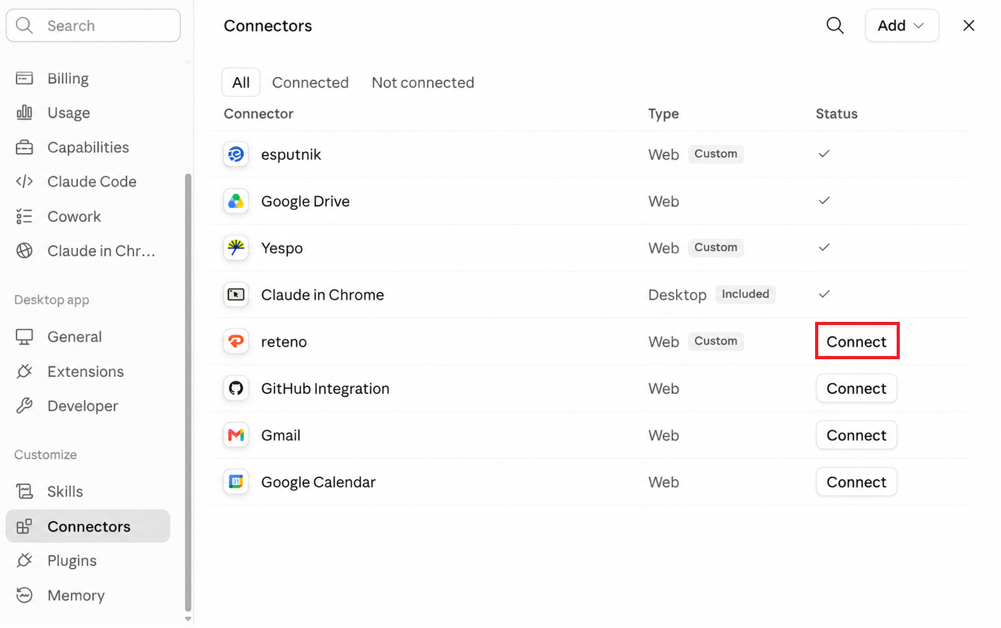Switch to the Not connected tab
Viewport: 1001px width, 628px height.
(422, 82)
